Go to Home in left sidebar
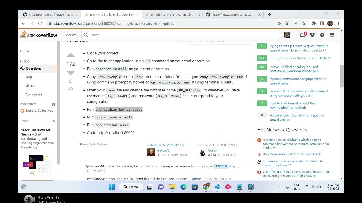 click(25, 51)
